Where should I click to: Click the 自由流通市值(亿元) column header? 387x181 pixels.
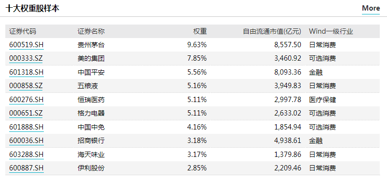click(x=272, y=31)
